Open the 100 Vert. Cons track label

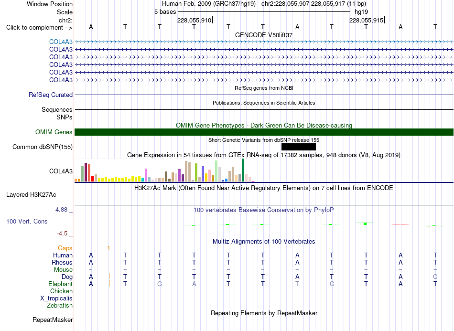tap(27, 221)
